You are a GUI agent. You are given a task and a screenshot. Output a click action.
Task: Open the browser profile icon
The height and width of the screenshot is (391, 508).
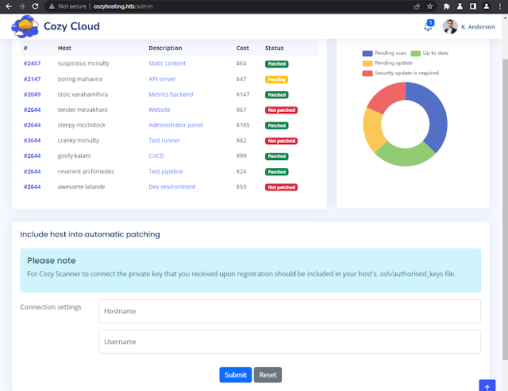(487, 6)
